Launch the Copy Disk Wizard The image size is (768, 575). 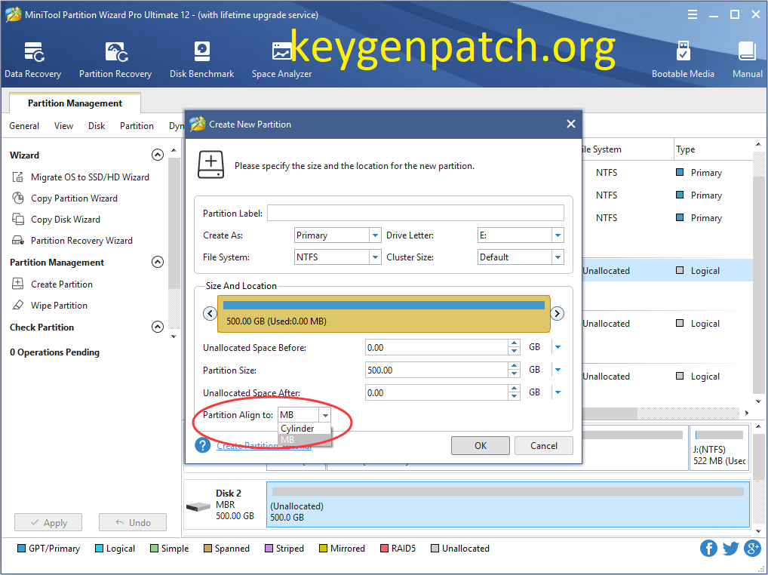click(56, 219)
